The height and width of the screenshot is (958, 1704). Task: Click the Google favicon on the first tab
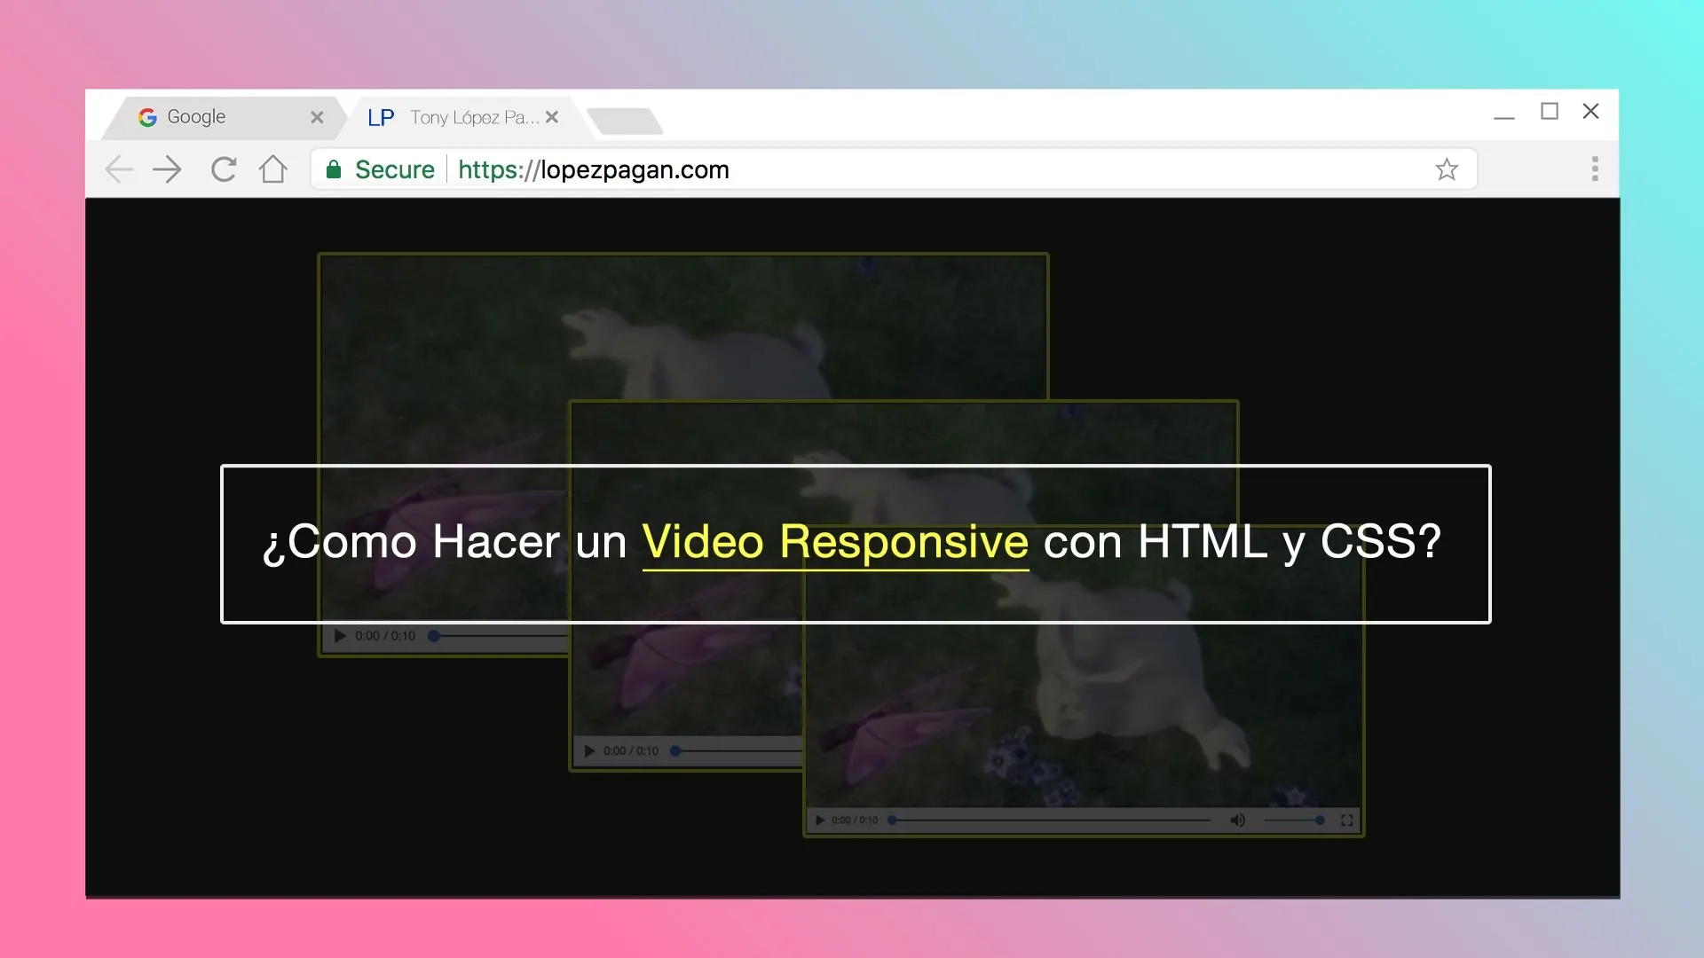coord(148,116)
